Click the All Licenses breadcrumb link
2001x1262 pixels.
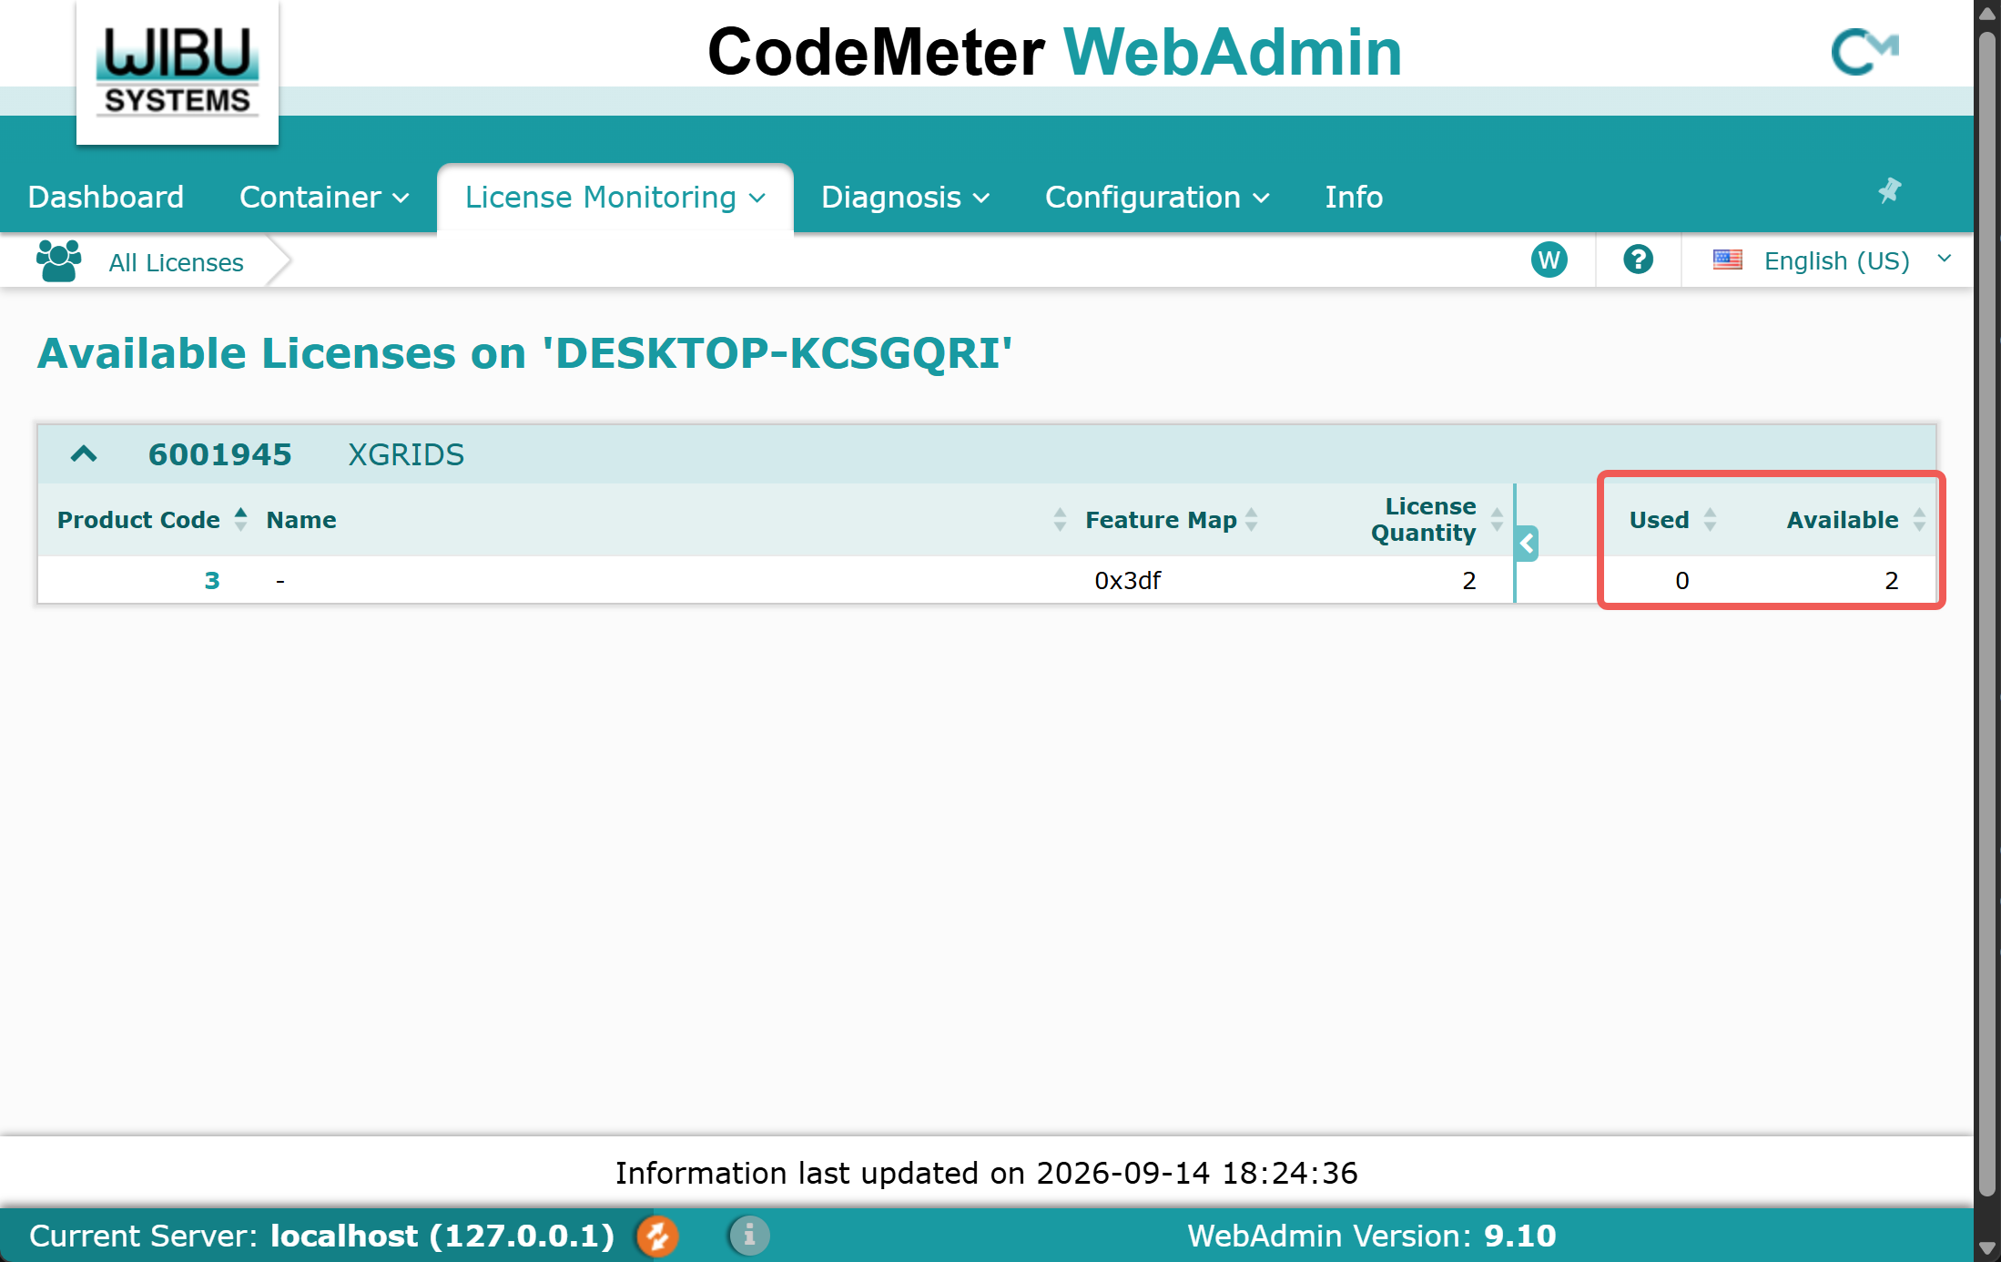tap(176, 262)
